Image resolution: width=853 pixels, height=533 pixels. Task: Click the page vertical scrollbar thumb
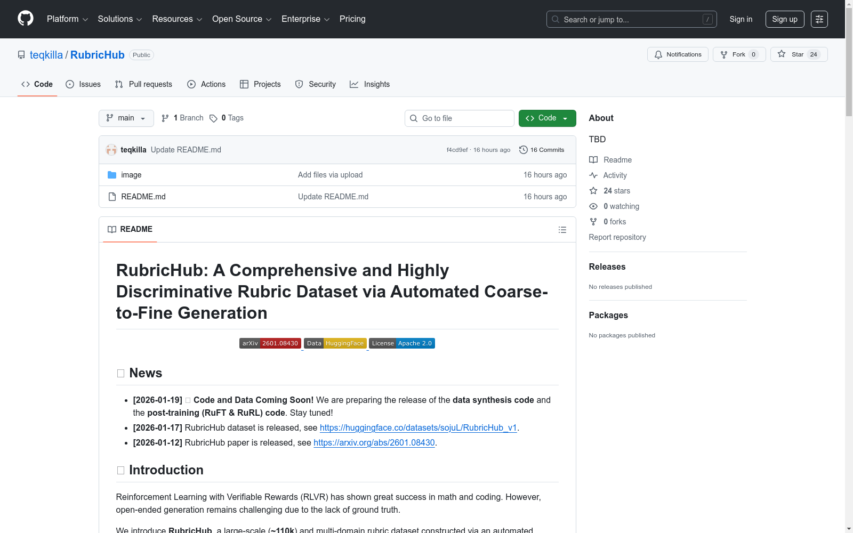pos(849,62)
